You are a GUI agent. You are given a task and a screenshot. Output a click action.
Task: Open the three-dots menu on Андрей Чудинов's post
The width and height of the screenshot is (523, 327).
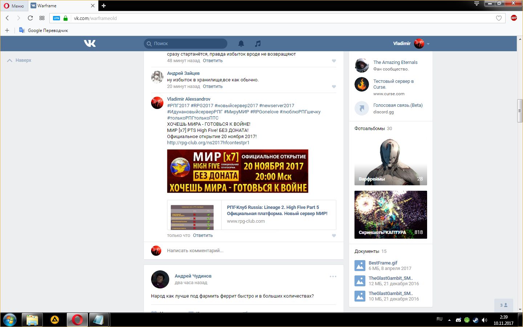pos(333,276)
